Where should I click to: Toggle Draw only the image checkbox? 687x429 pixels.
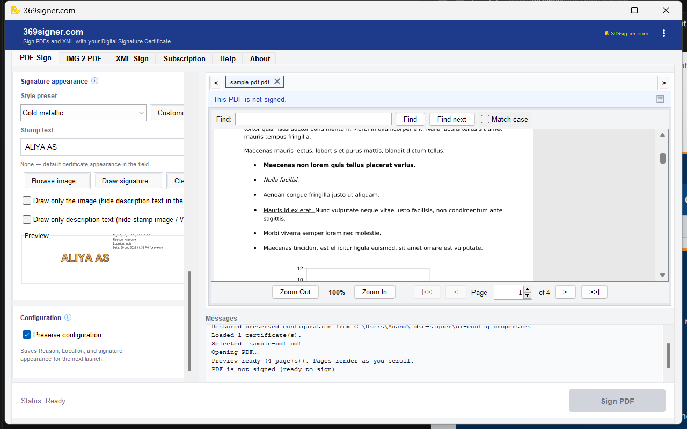click(27, 201)
